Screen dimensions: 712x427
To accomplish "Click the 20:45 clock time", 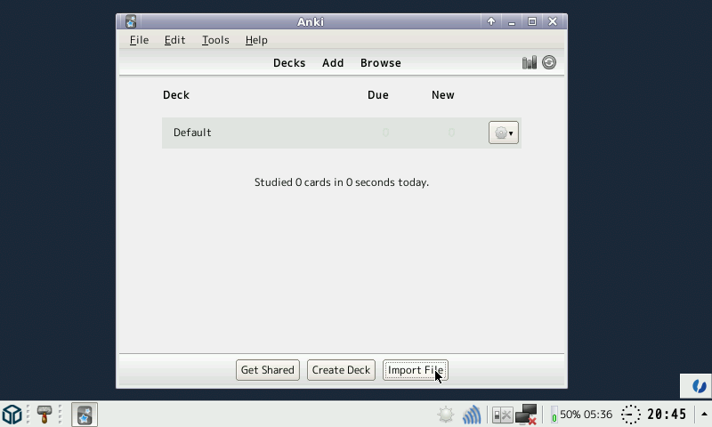I will pos(667,415).
